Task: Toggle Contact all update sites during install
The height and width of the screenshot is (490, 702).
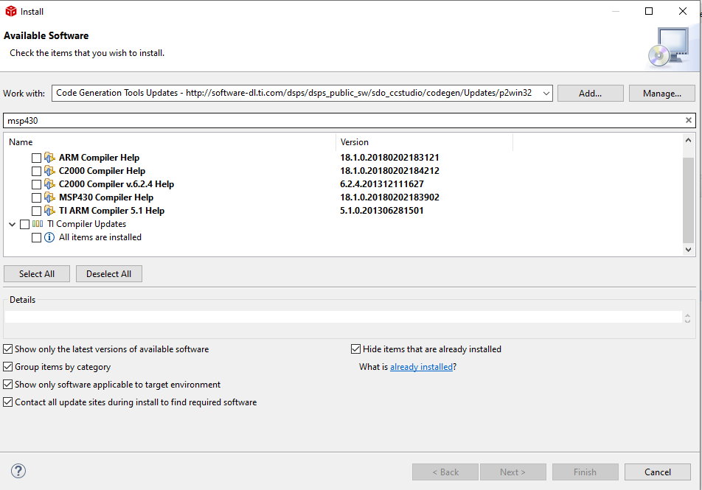Action: (x=7, y=402)
